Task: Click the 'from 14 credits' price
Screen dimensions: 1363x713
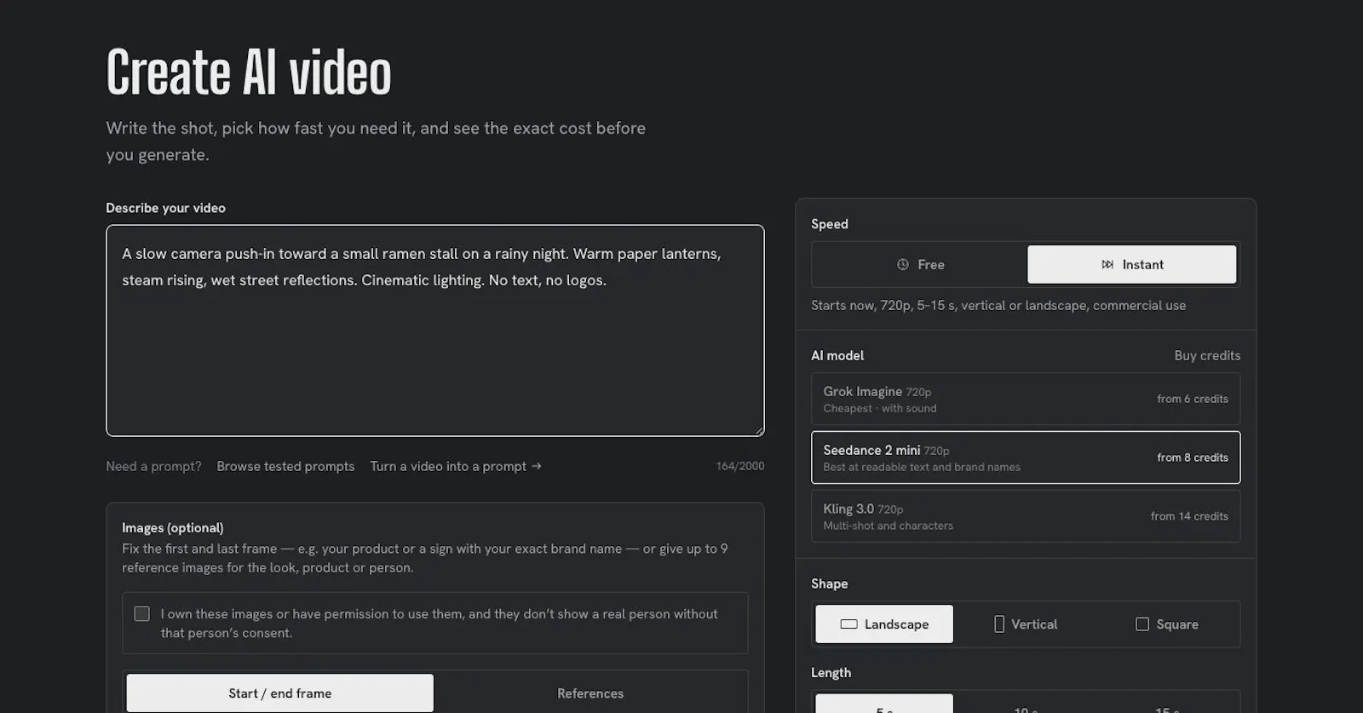Action: pos(1189,516)
